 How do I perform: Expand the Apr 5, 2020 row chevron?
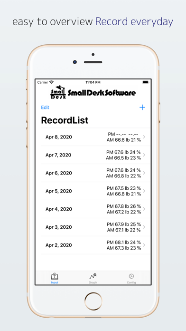(x=144, y=191)
